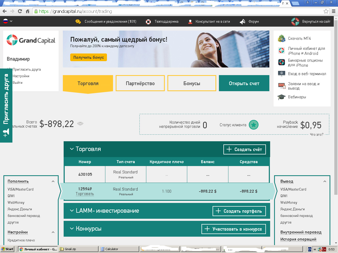Click account number 430105 cell
The image size is (338, 253).
coord(85,174)
